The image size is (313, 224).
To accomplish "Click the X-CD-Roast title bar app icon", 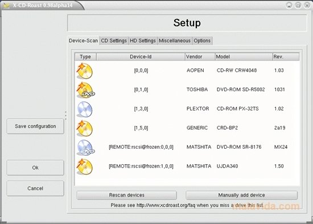I will [7, 5].
